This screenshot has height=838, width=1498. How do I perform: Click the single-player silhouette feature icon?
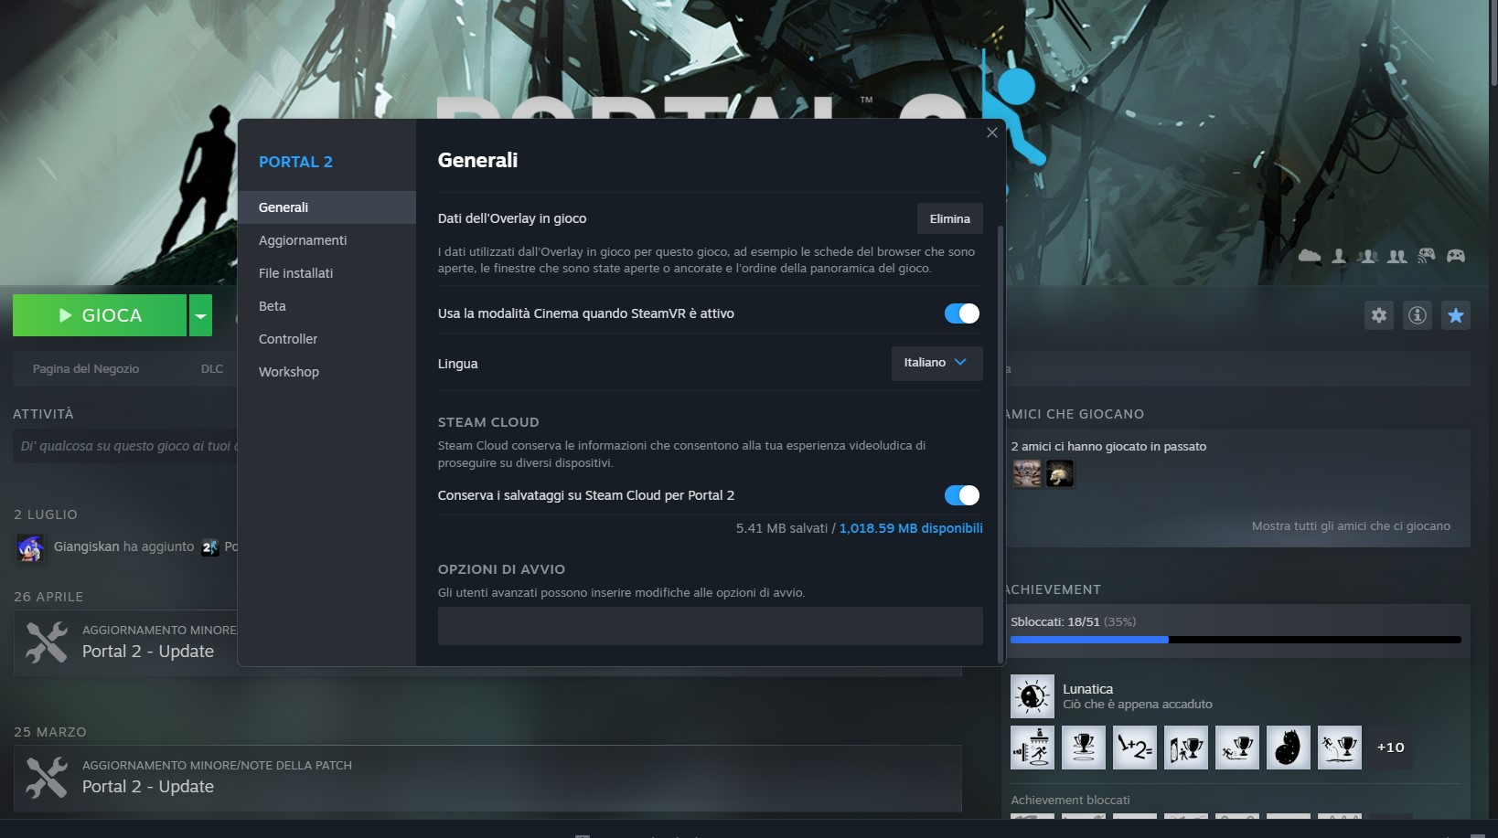pyautogui.click(x=1339, y=256)
